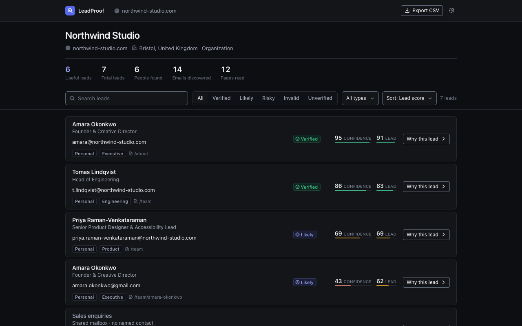Open the All types dropdown
This screenshot has height=326, width=522.
click(x=360, y=98)
